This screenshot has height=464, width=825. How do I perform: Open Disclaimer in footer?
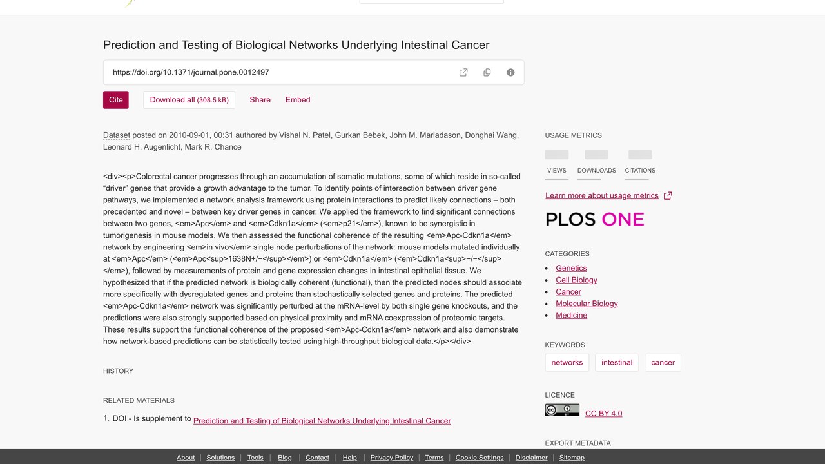[532, 458]
